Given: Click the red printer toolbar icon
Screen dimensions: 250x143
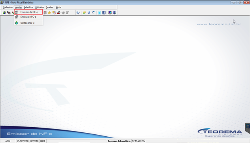Looking at the screenshot, I should coord(59,13).
